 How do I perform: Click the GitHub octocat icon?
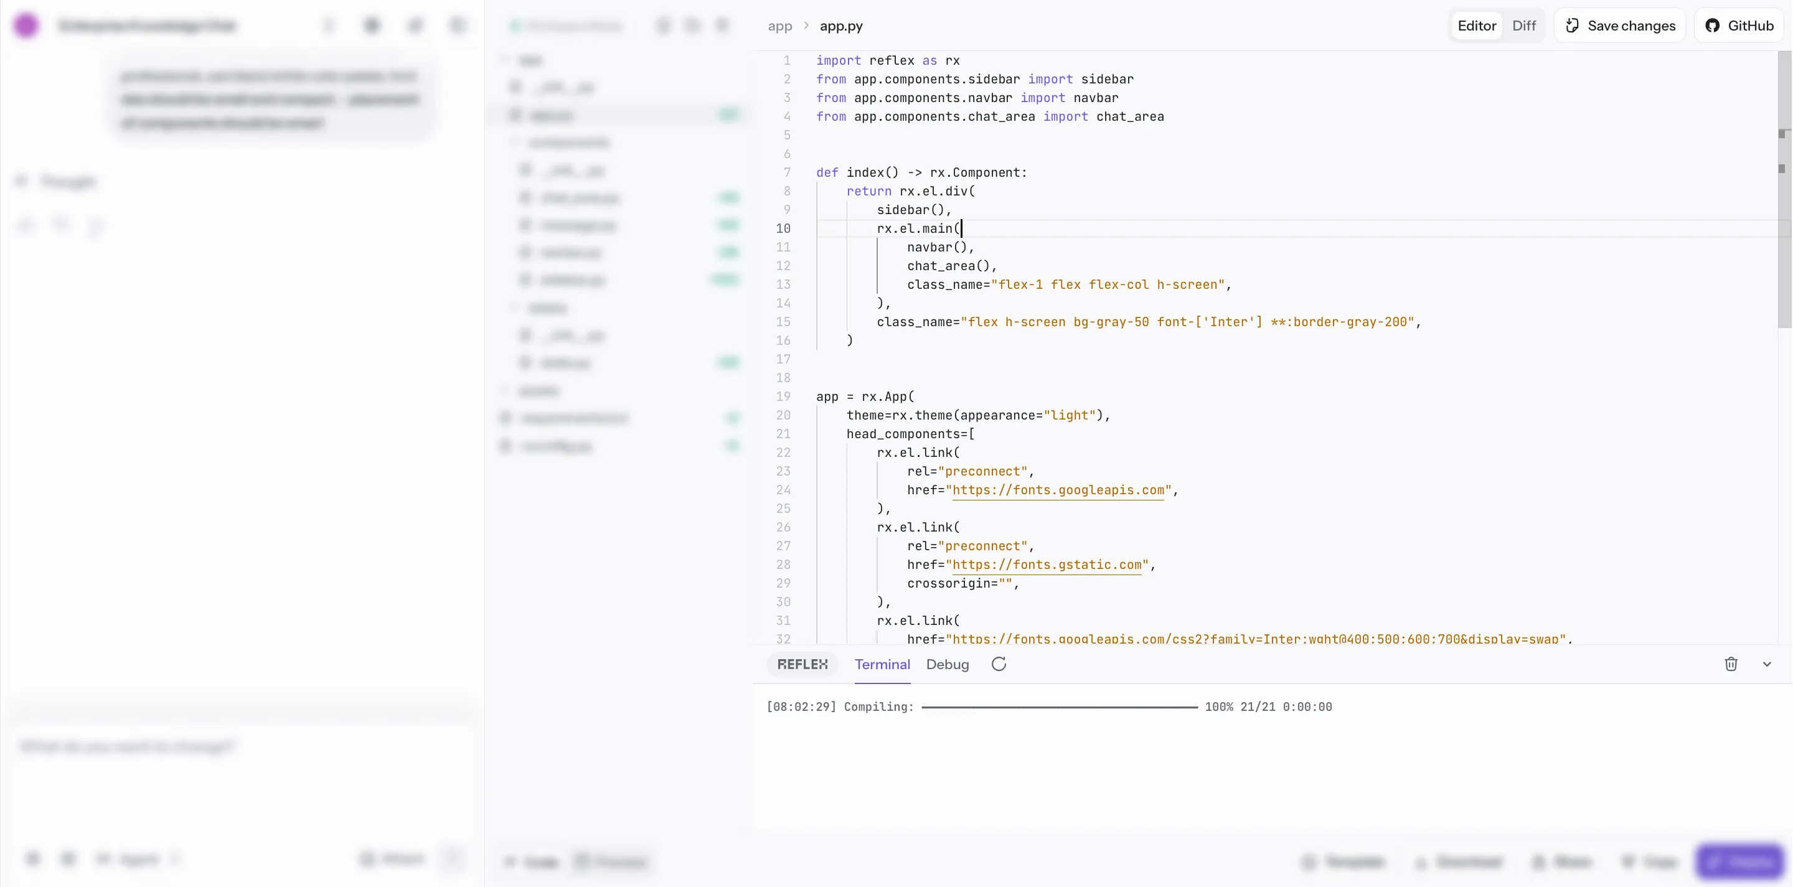[x=1712, y=26]
